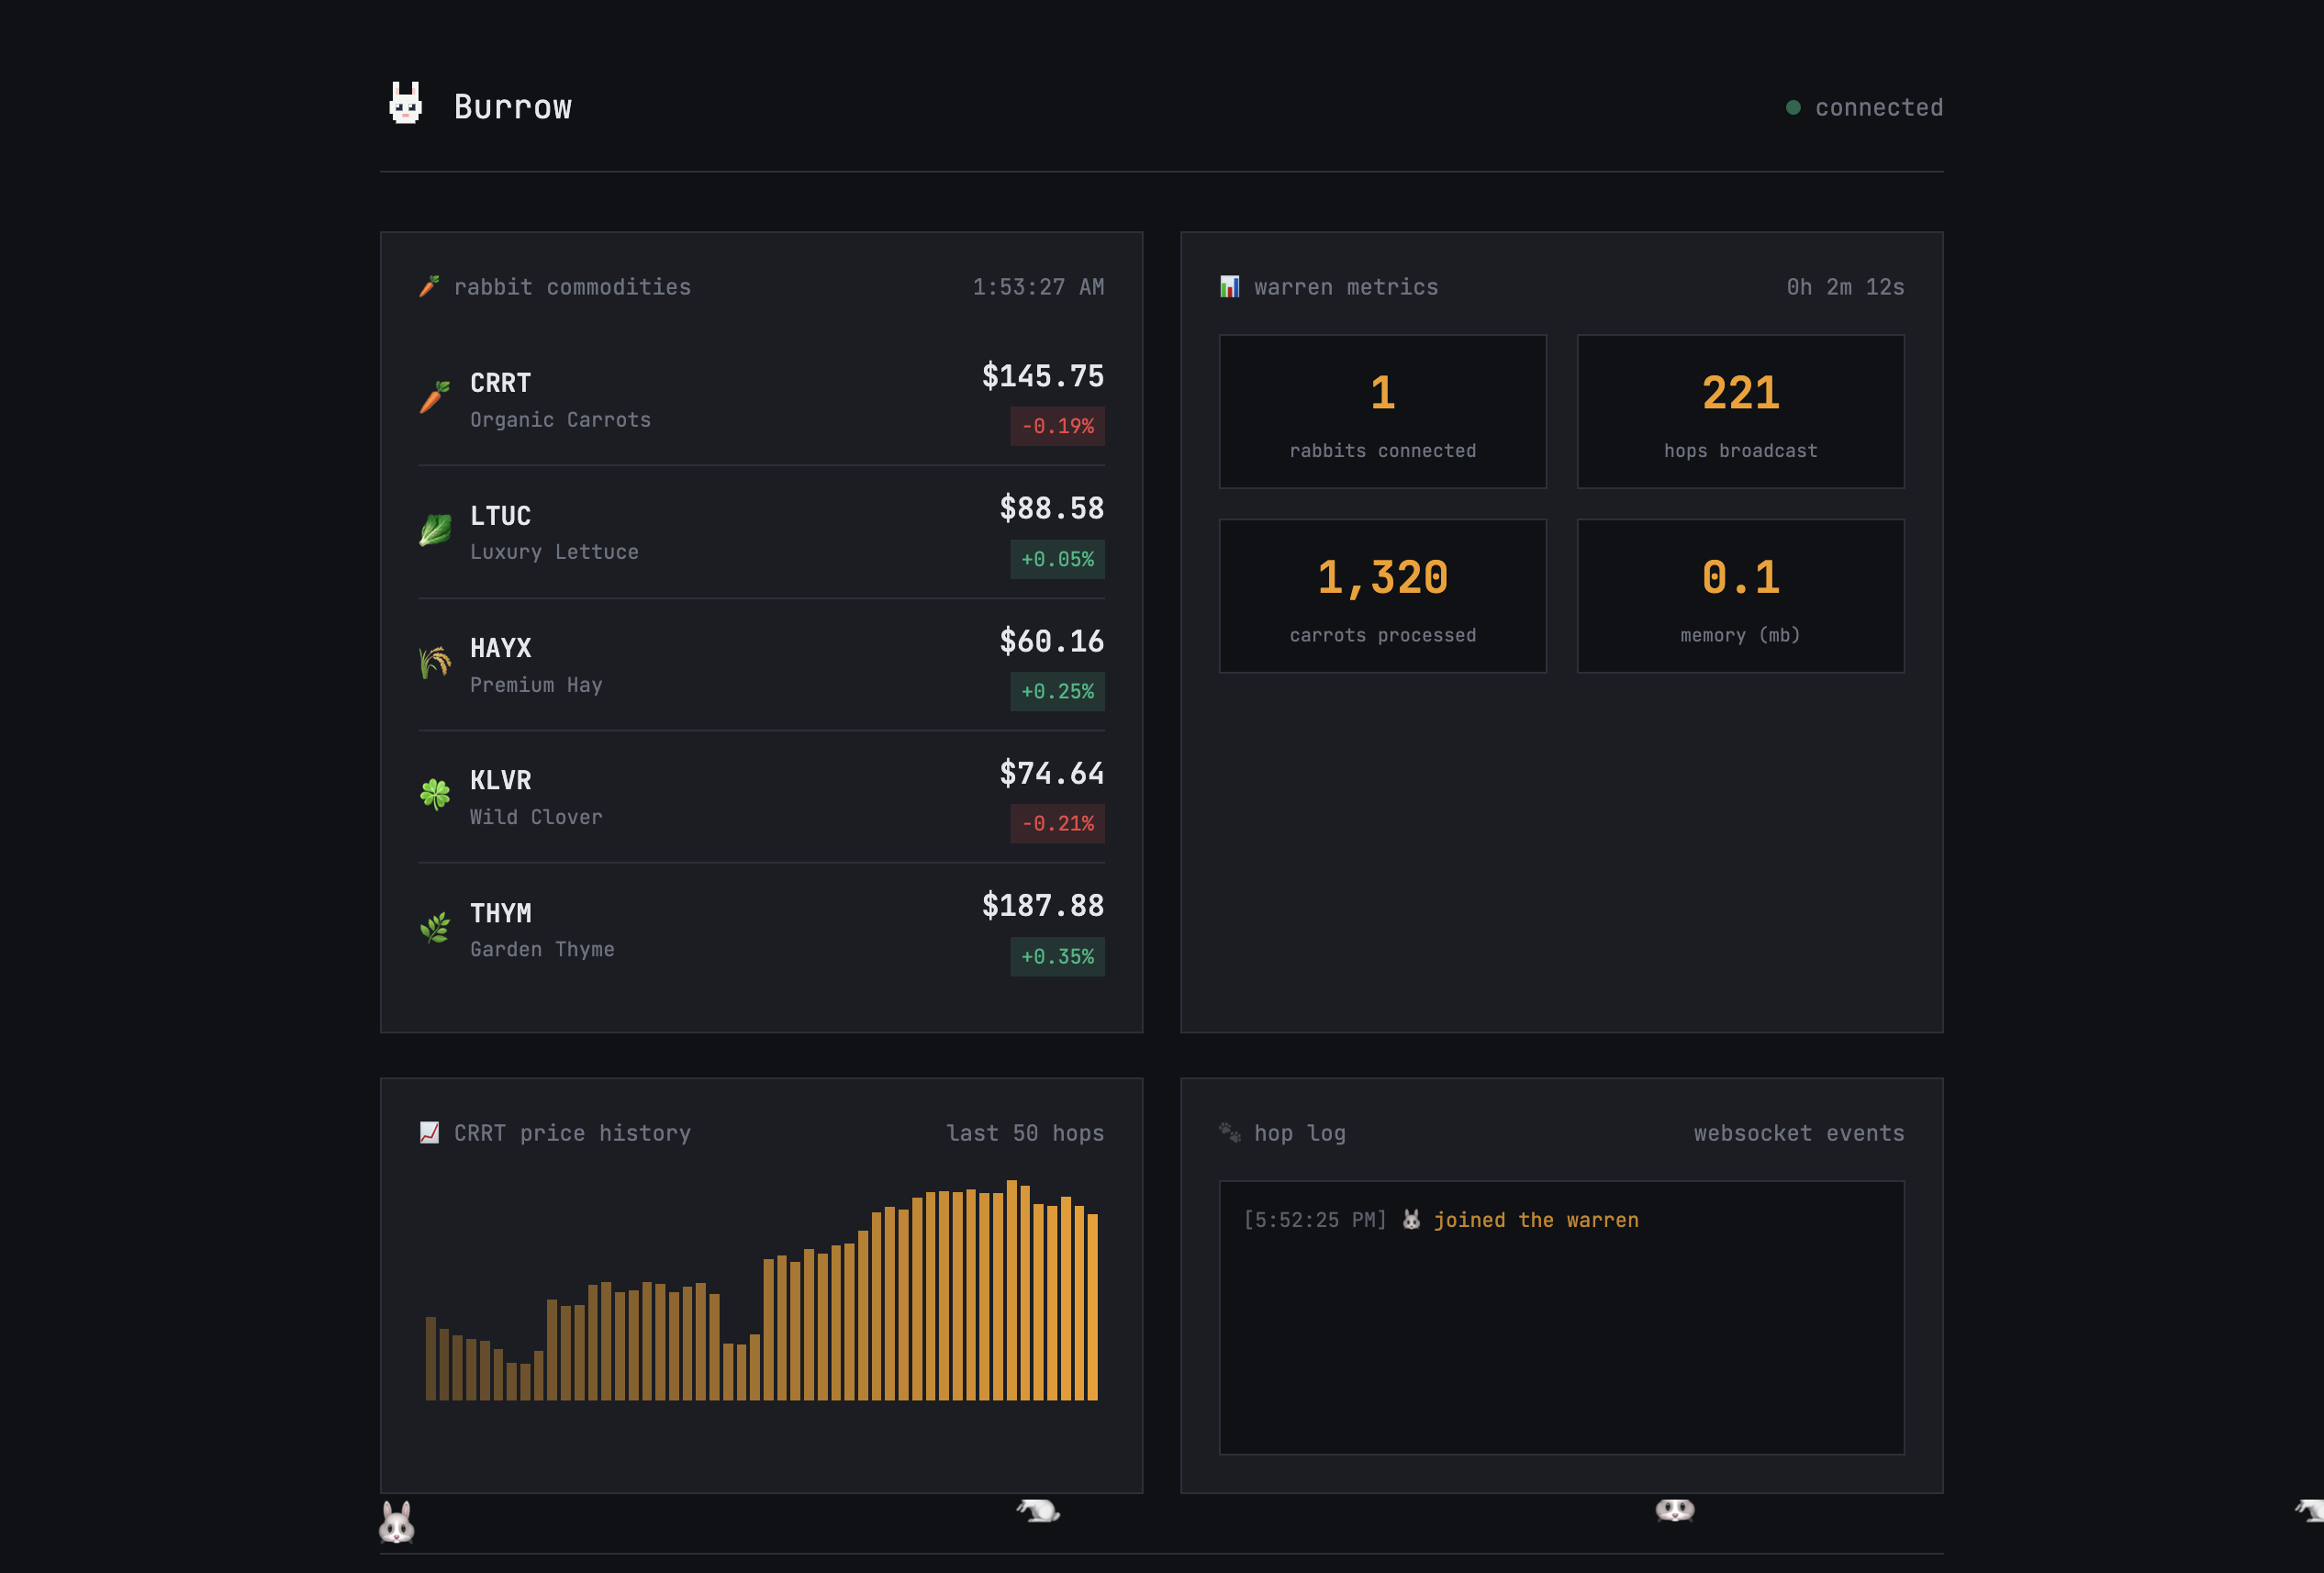Click the chart icon next to CRRT price history
Viewport: 2324px width, 1573px height.
[430, 1132]
